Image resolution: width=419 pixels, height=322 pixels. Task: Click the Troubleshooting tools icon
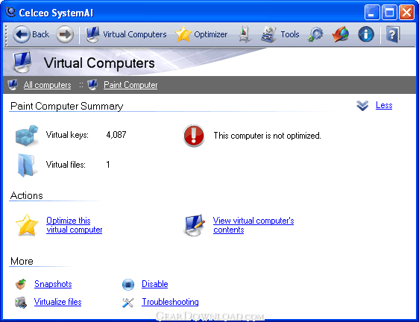[x=128, y=302]
